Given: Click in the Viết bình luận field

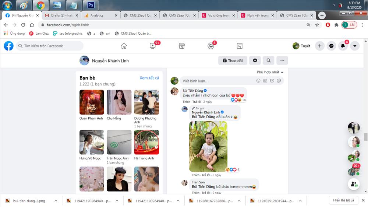Looking at the screenshot, I should [217, 81].
